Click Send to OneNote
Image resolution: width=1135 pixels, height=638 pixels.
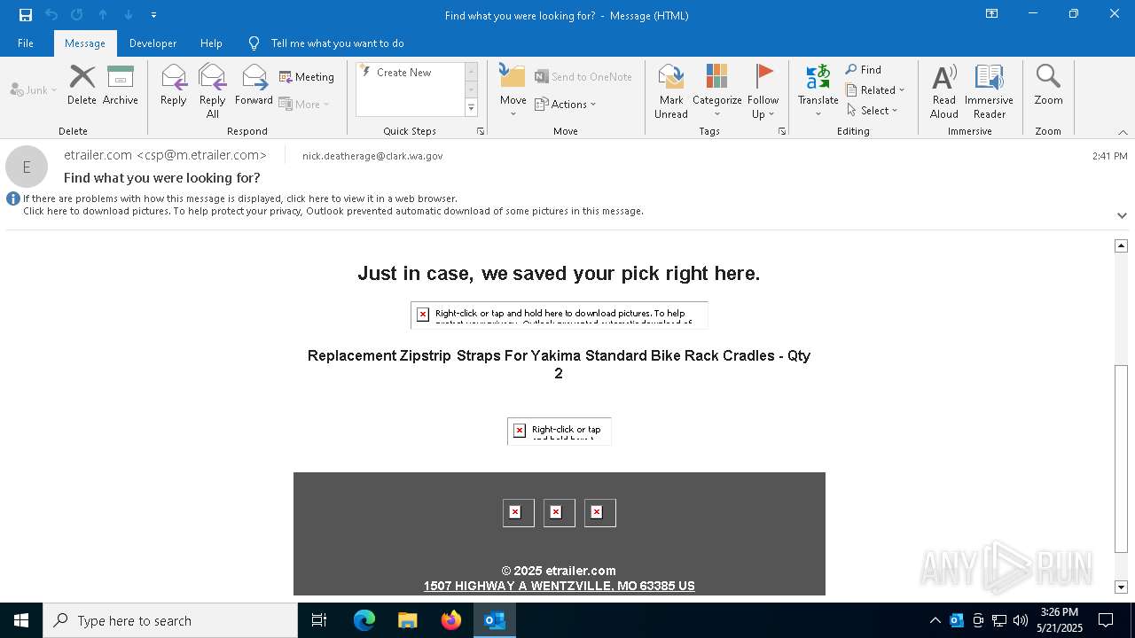coord(583,77)
